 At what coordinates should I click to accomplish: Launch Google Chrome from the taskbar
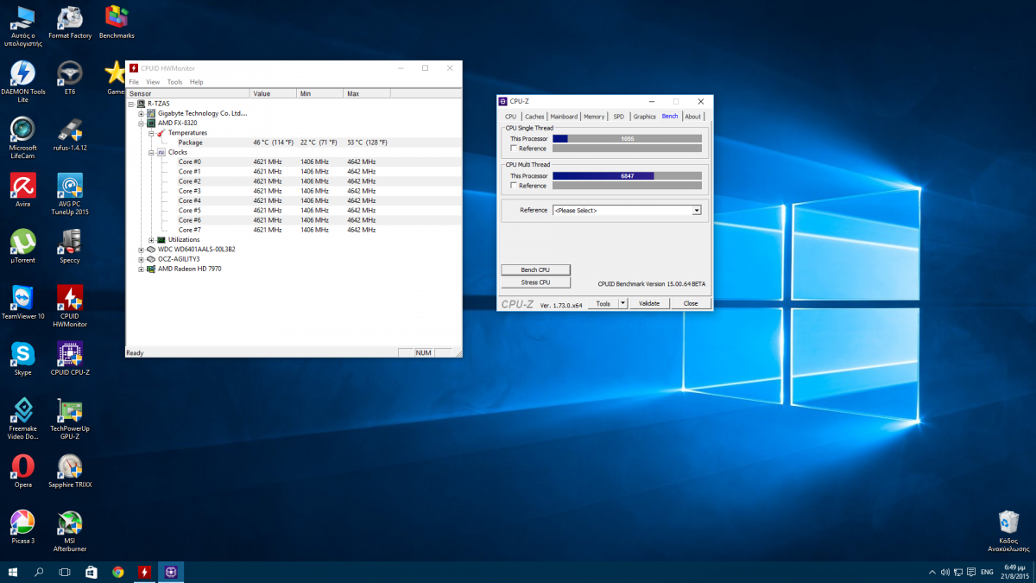117,572
